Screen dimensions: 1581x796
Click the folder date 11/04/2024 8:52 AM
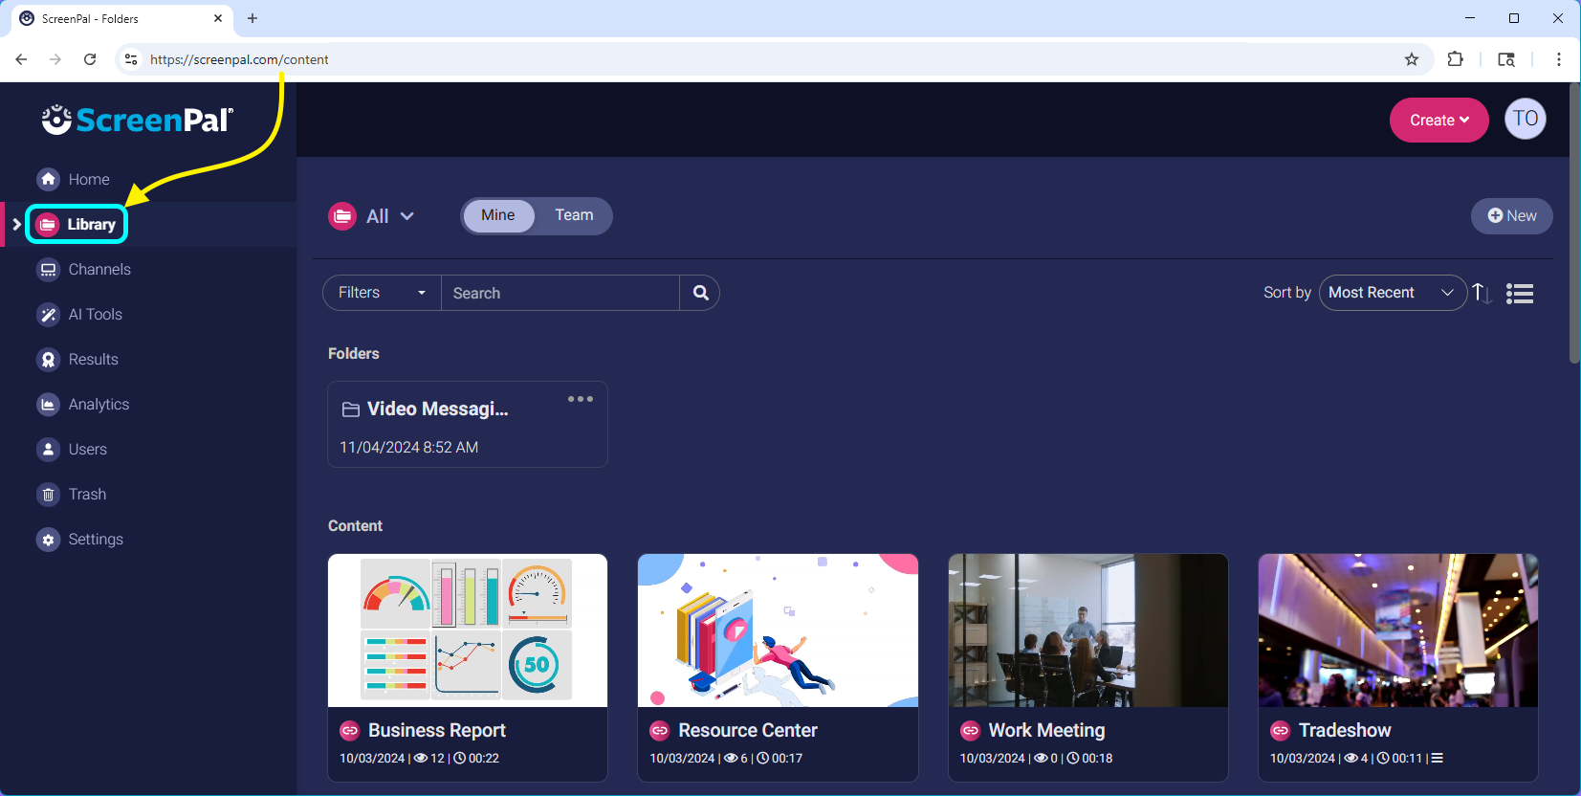tap(409, 448)
